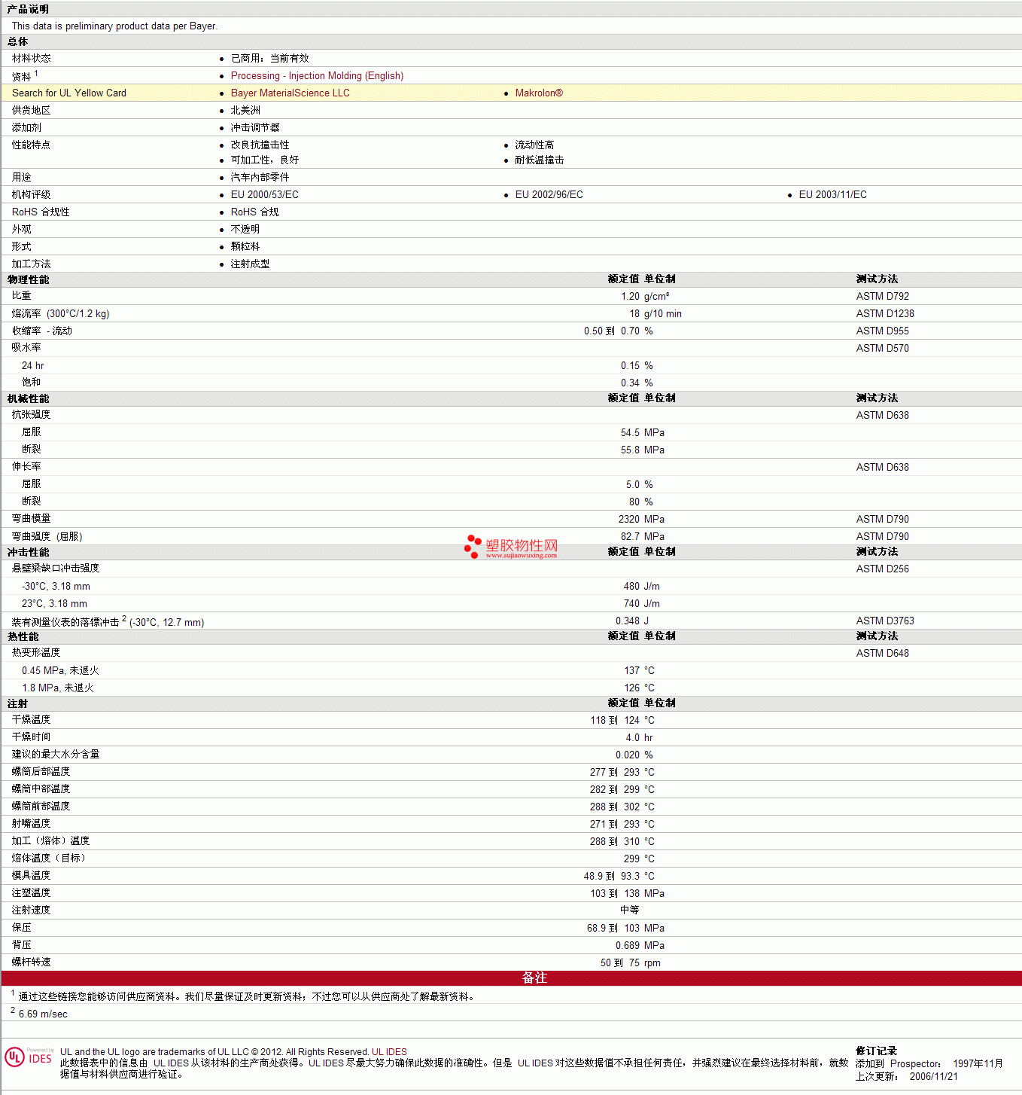This screenshot has width=1022, height=1095.
Task: Click the 汽车内部零件 usage entry
Action: tap(260, 178)
